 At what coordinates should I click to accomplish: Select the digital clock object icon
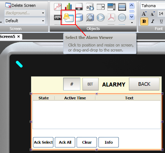pos(57,18)
